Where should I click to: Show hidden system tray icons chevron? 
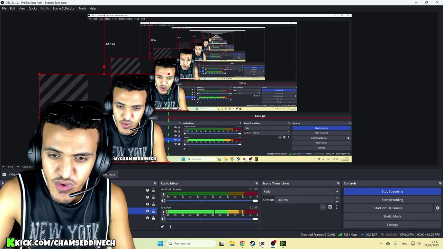pyautogui.click(x=381, y=243)
